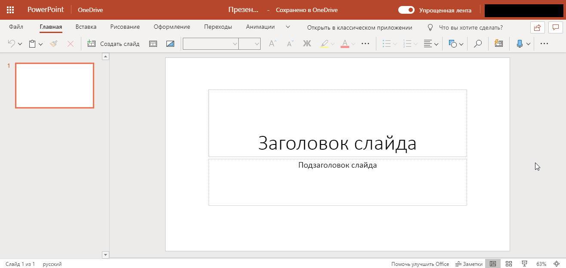566x268 pixels.
Task: Expand the font size dropdown
Action: (257, 44)
